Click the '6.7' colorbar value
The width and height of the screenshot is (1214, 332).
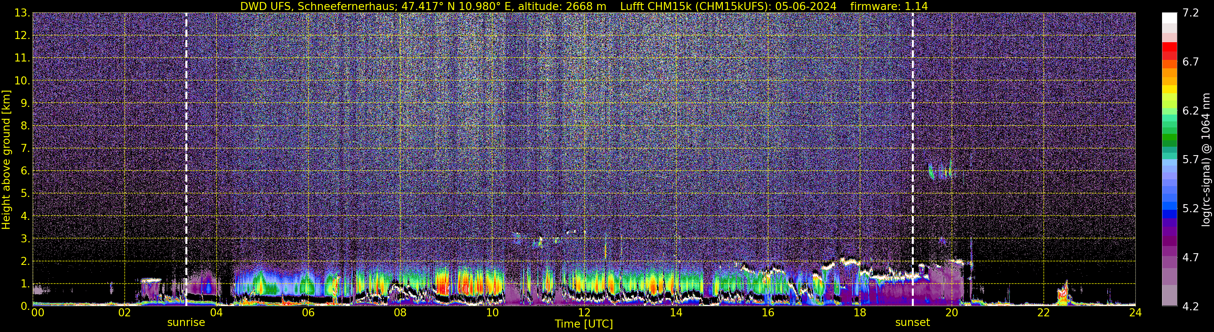(x=1191, y=62)
